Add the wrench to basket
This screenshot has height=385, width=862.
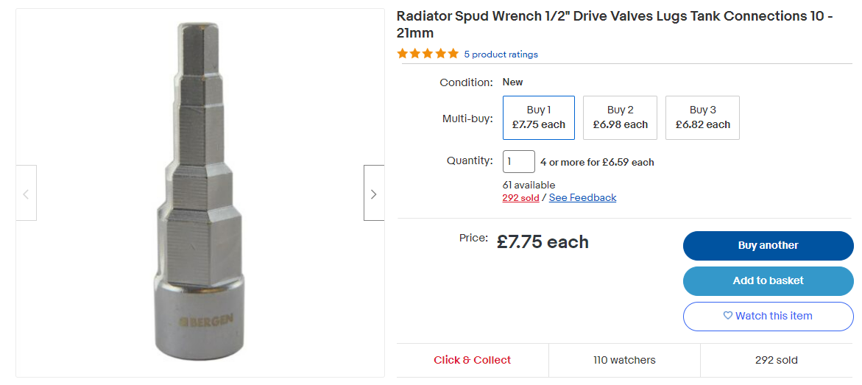(x=768, y=280)
